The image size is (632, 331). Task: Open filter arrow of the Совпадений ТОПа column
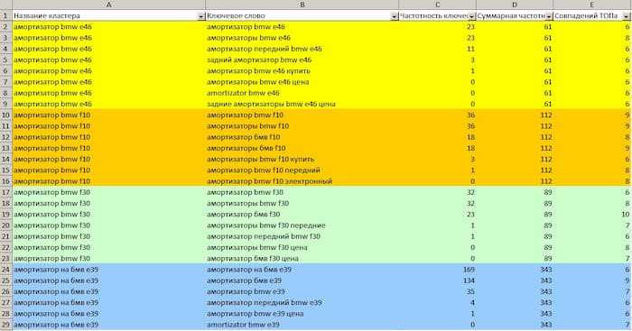[x=626, y=16]
